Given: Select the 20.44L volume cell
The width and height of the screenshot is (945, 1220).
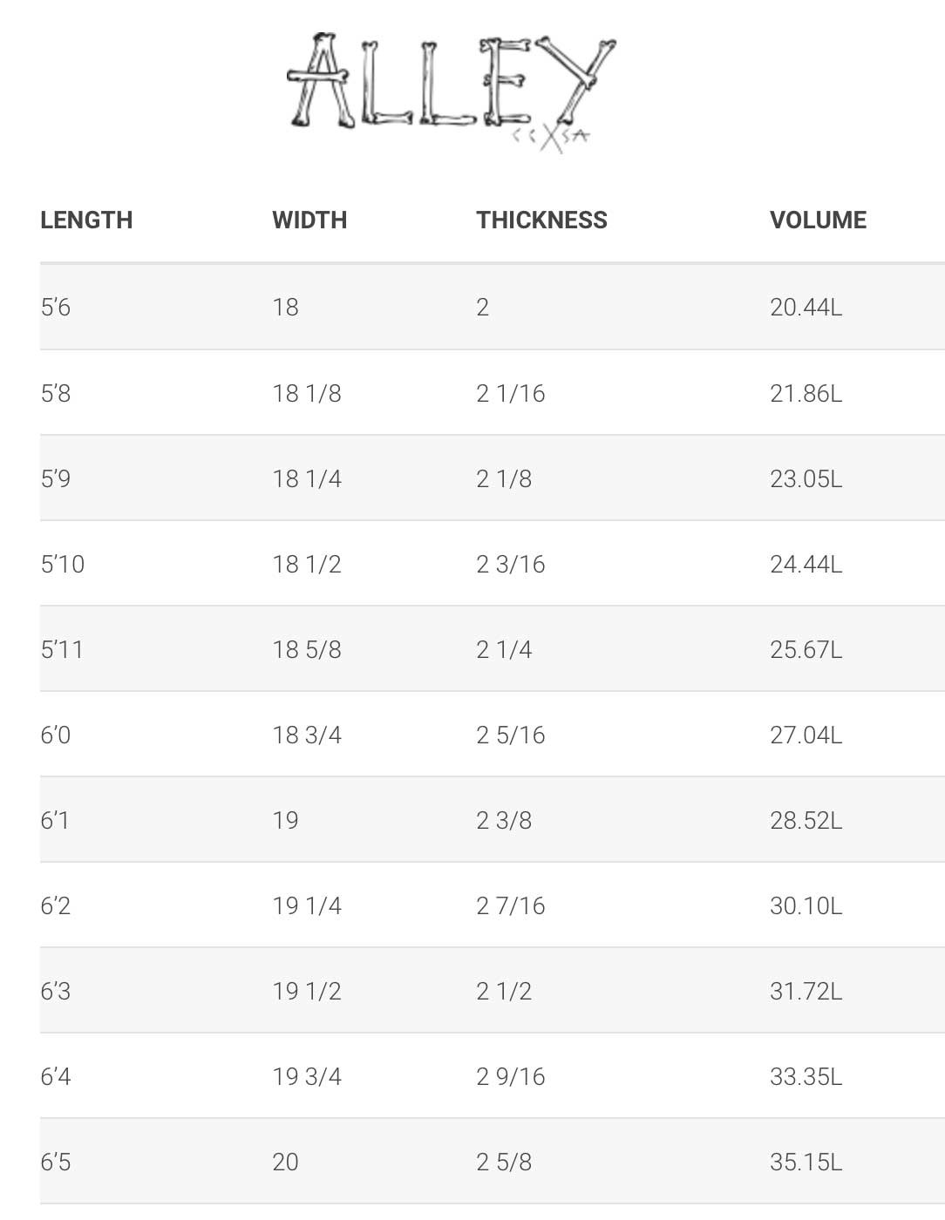Looking at the screenshot, I should point(806,307).
